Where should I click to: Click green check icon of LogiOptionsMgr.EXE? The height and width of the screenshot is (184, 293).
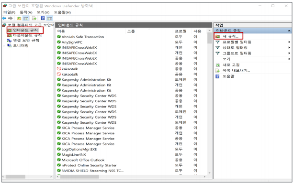tap(59, 149)
